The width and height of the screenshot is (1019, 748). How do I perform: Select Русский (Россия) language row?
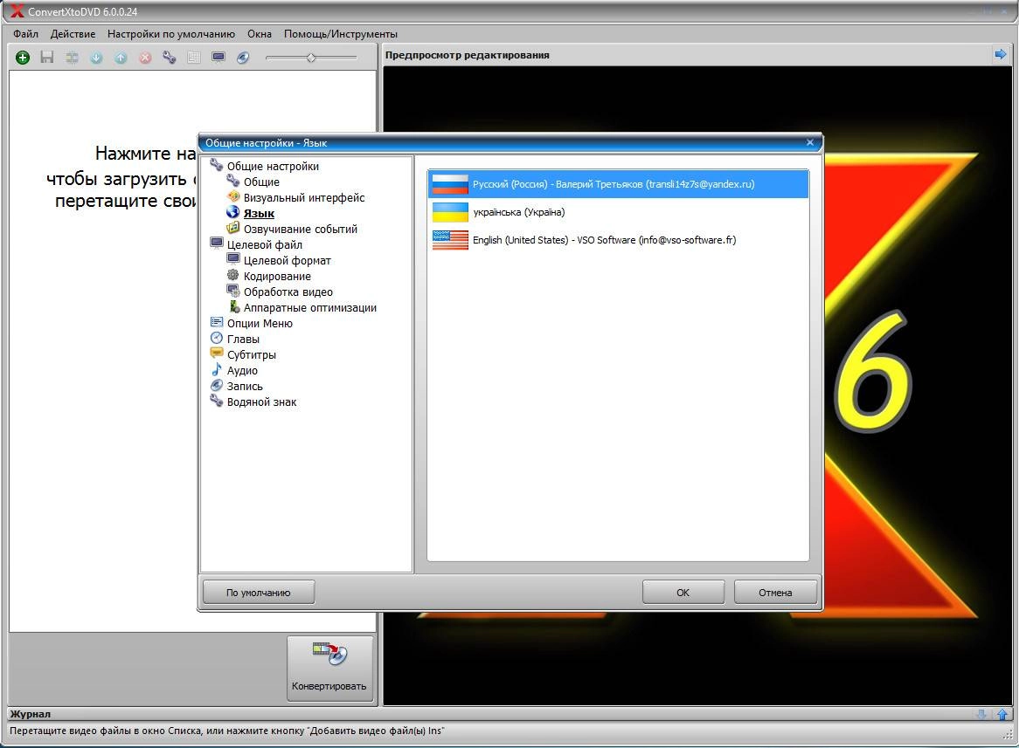[x=618, y=184]
